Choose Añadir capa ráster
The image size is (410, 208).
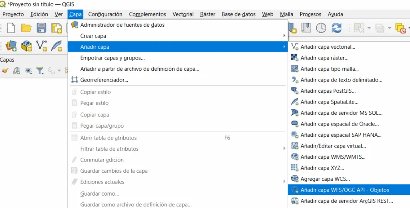(x=349, y=58)
